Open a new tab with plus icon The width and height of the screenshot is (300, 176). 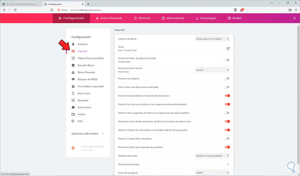88,4
